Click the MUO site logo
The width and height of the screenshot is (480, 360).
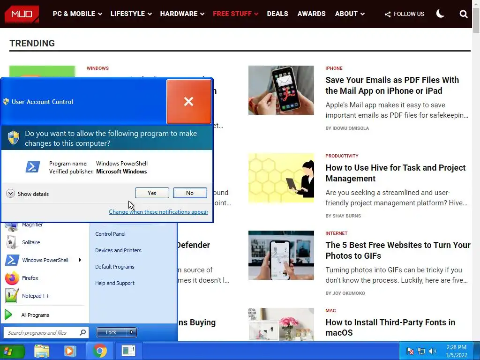[22, 14]
